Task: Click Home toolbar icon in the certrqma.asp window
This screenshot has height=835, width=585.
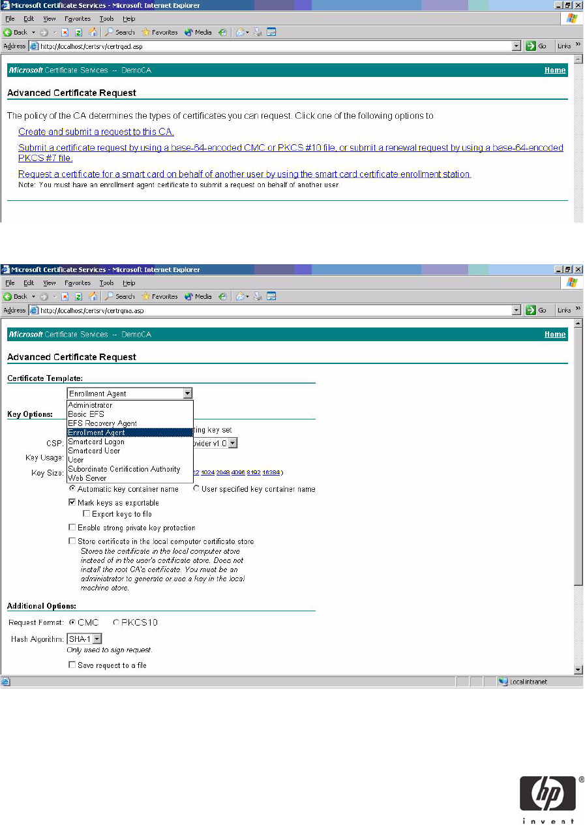Action: [93, 296]
